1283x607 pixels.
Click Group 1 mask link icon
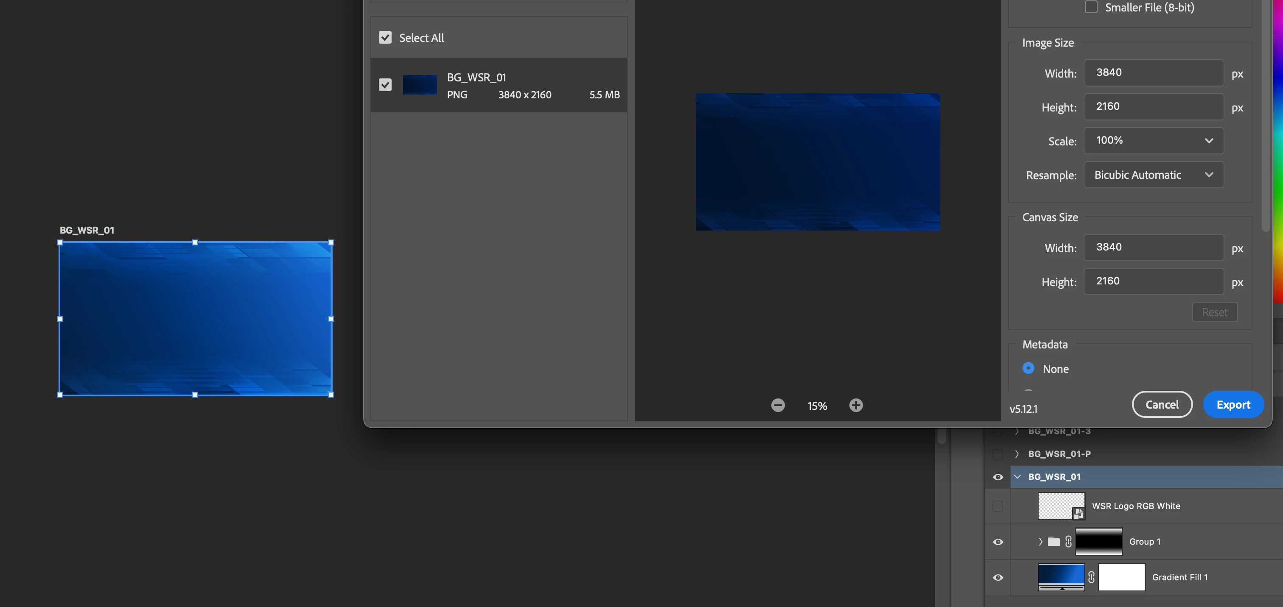pyautogui.click(x=1068, y=541)
